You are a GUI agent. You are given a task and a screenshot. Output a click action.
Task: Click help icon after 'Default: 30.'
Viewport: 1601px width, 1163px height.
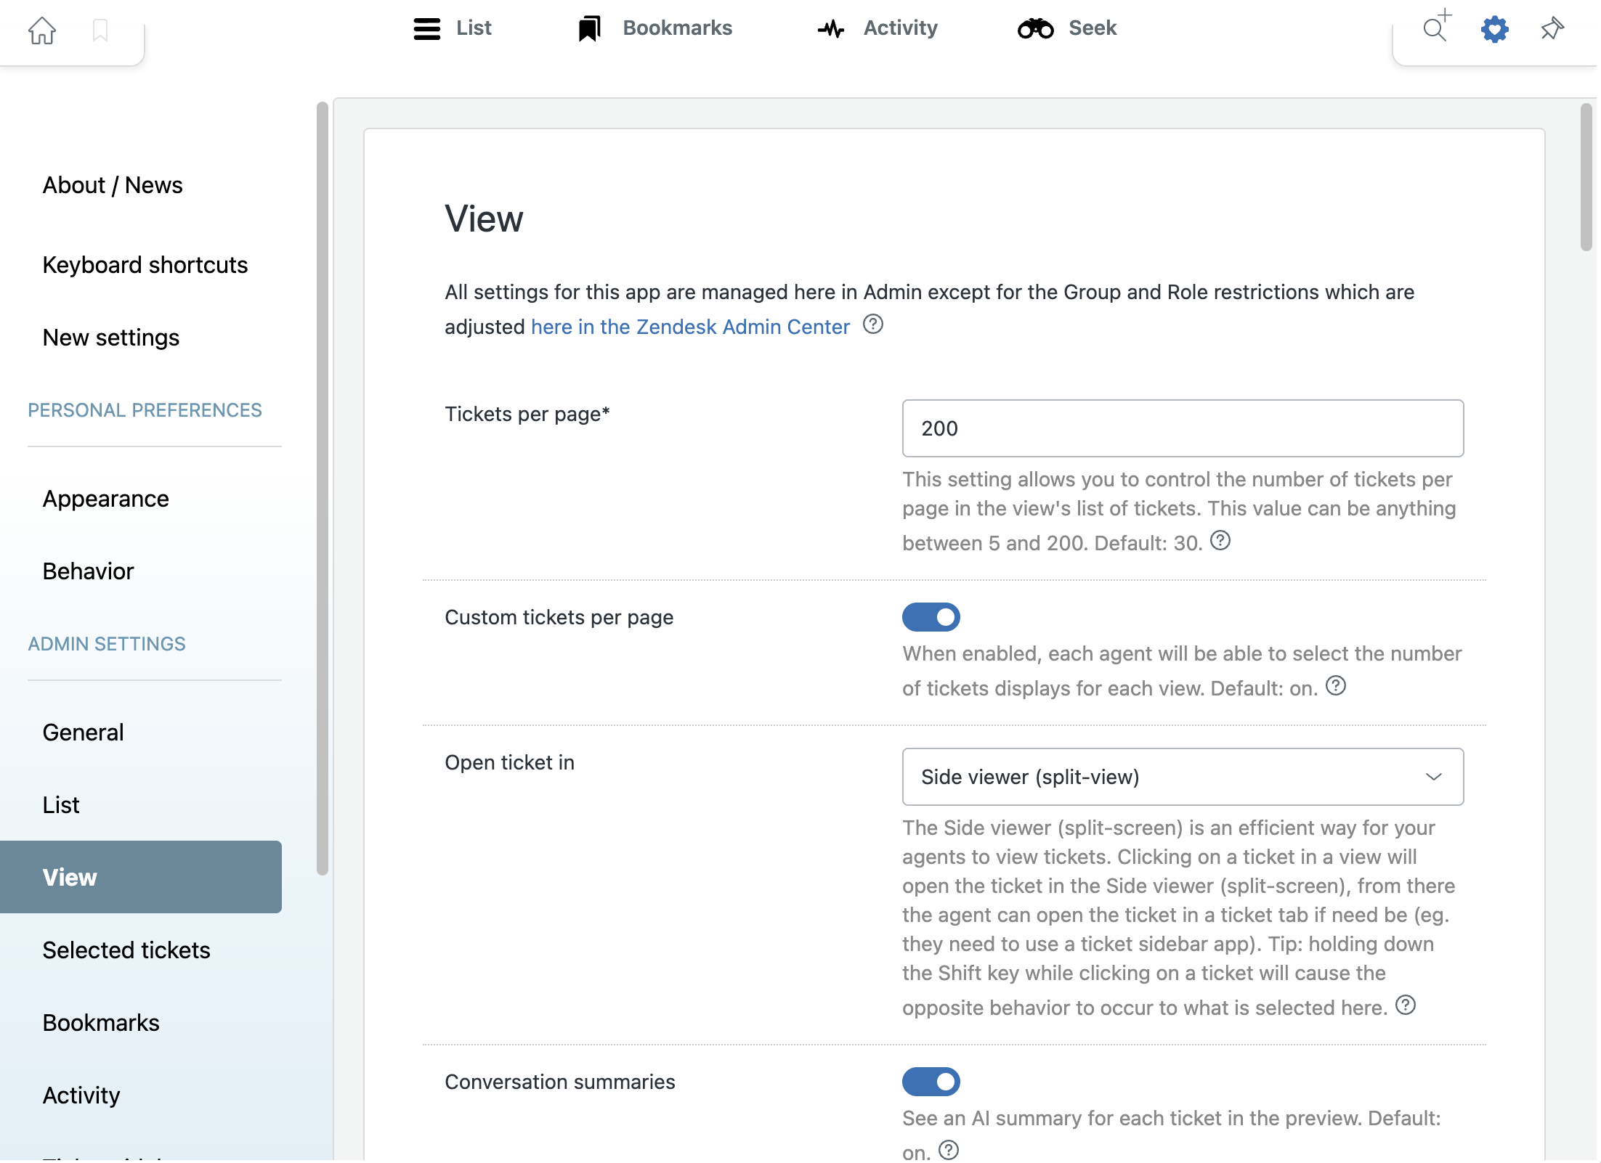[1220, 541]
